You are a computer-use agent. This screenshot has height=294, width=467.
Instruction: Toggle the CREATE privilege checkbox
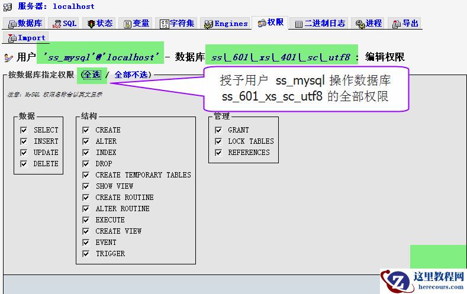(x=86, y=130)
